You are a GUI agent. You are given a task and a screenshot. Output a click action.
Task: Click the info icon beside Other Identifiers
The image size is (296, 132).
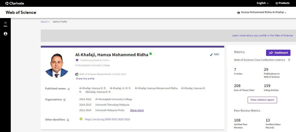pyautogui.click(x=68, y=120)
